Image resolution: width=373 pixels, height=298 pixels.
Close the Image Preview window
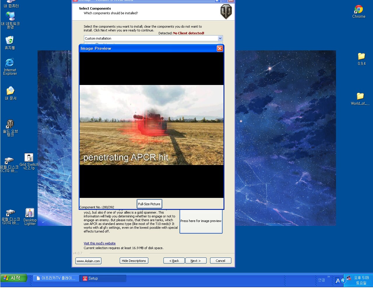tap(220, 49)
